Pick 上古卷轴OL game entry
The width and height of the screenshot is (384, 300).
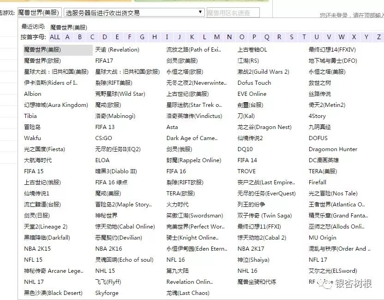coord(252,50)
